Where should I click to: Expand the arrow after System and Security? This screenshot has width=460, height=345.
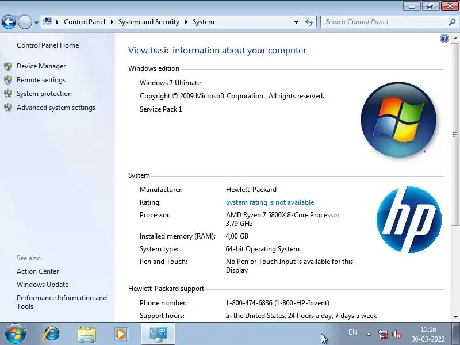[186, 22]
